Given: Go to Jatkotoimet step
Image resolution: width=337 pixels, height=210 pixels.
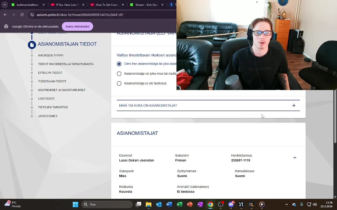Looking at the screenshot, I should click(48, 116).
